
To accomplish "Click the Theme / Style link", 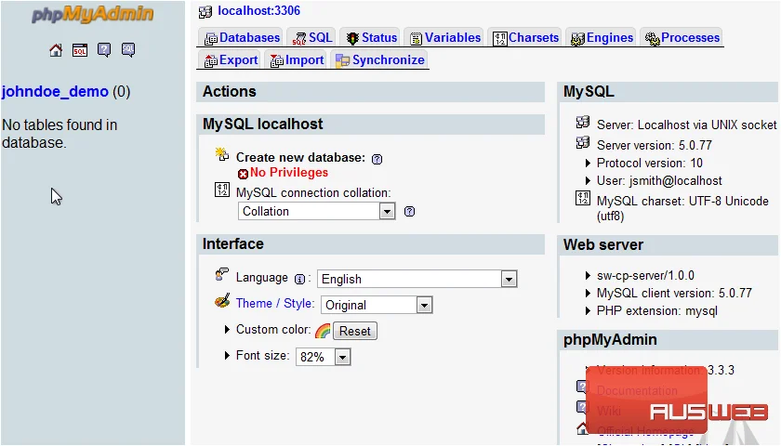I will pos(275,304).
